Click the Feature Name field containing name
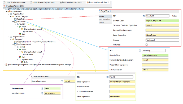Viewport: 183px width, 104px height. coord(52,89)
